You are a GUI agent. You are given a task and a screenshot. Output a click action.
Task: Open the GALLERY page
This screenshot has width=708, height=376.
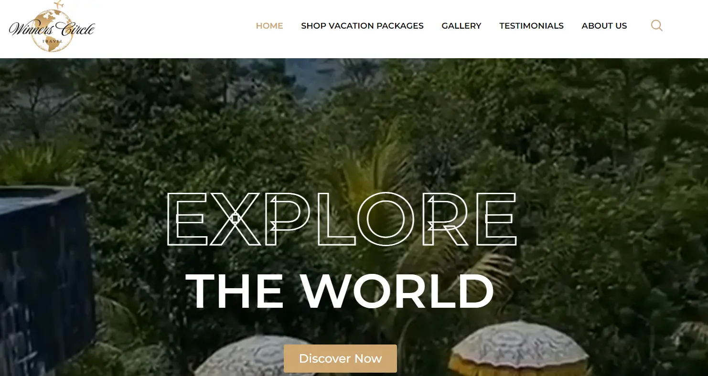pyautogui.click(x=461, y=26)
